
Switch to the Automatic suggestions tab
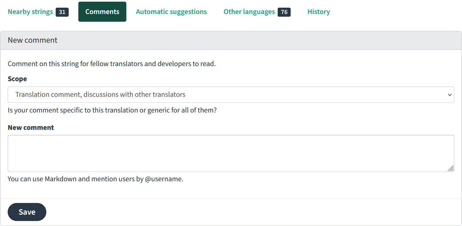point(171,12)
